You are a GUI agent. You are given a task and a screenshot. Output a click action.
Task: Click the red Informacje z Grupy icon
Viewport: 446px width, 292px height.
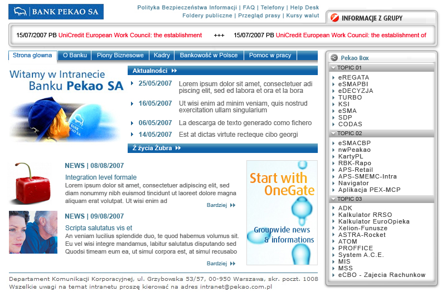pos(334,18)
